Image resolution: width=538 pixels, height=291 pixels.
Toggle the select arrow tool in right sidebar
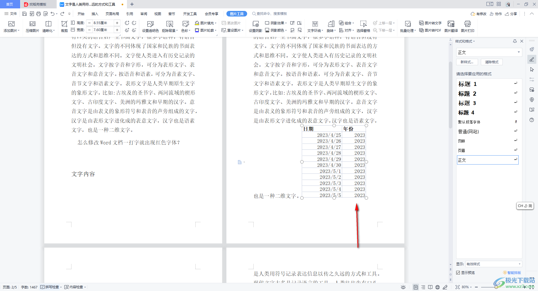pos(532,69)
